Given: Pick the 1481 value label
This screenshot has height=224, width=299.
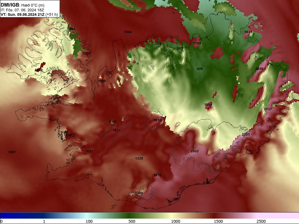Looking at the screenshot, I should (12, 152).
